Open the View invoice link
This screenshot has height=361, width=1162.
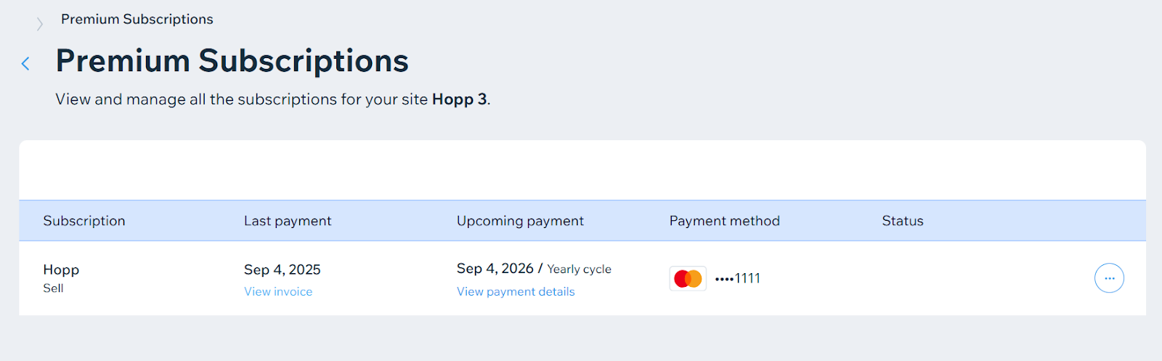click(278, 291)
